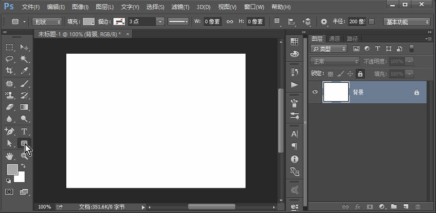Switch to the 通道 tab
This screenshot has width=436, height=213.
pyautogui.click(x=334, y=38)
